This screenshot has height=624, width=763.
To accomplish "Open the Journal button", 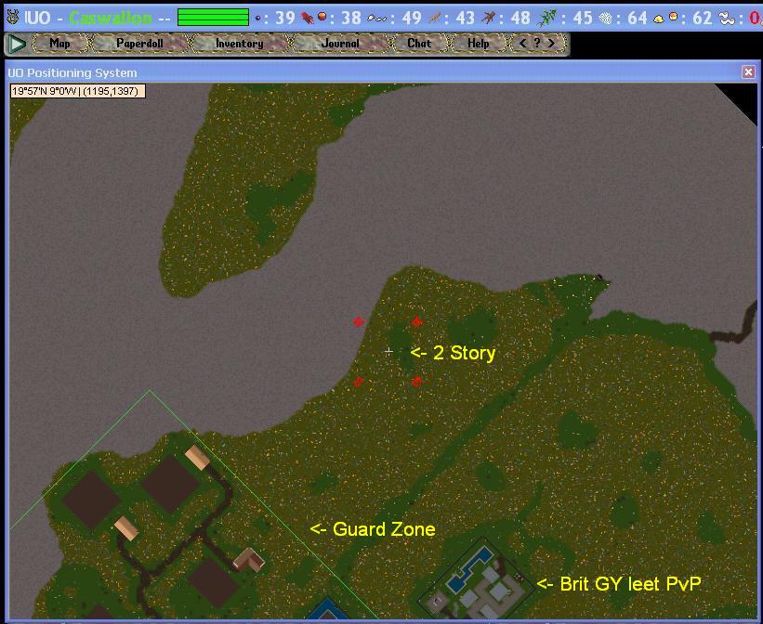I will click(339, 44).
